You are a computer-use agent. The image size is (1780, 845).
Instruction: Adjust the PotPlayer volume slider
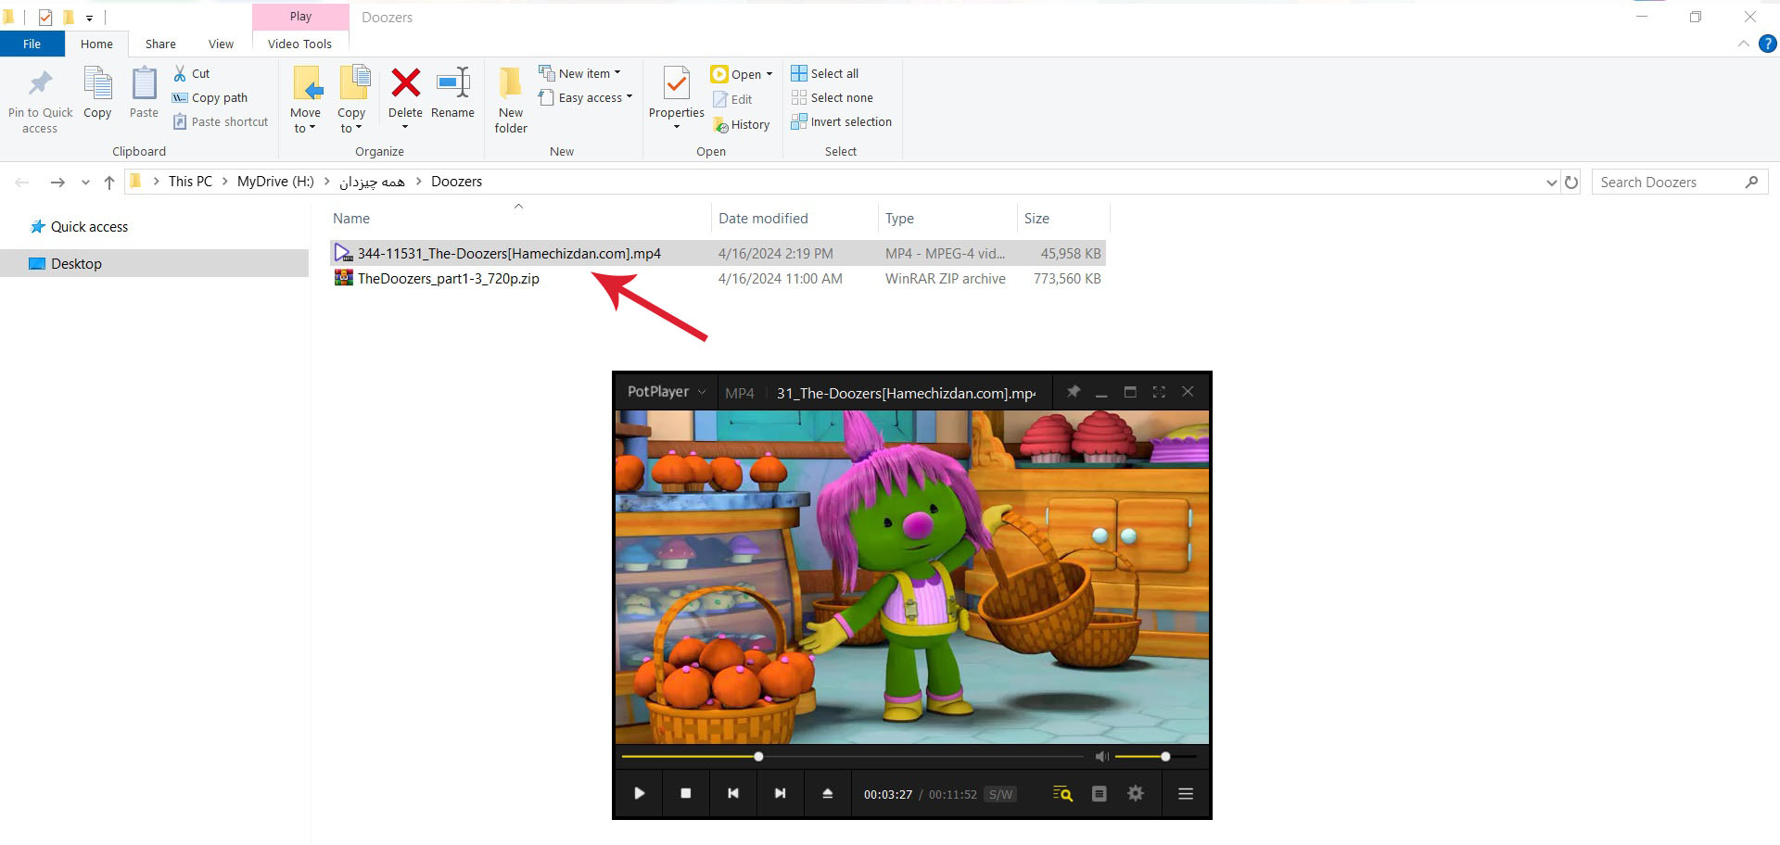(x=1155, y=757)
